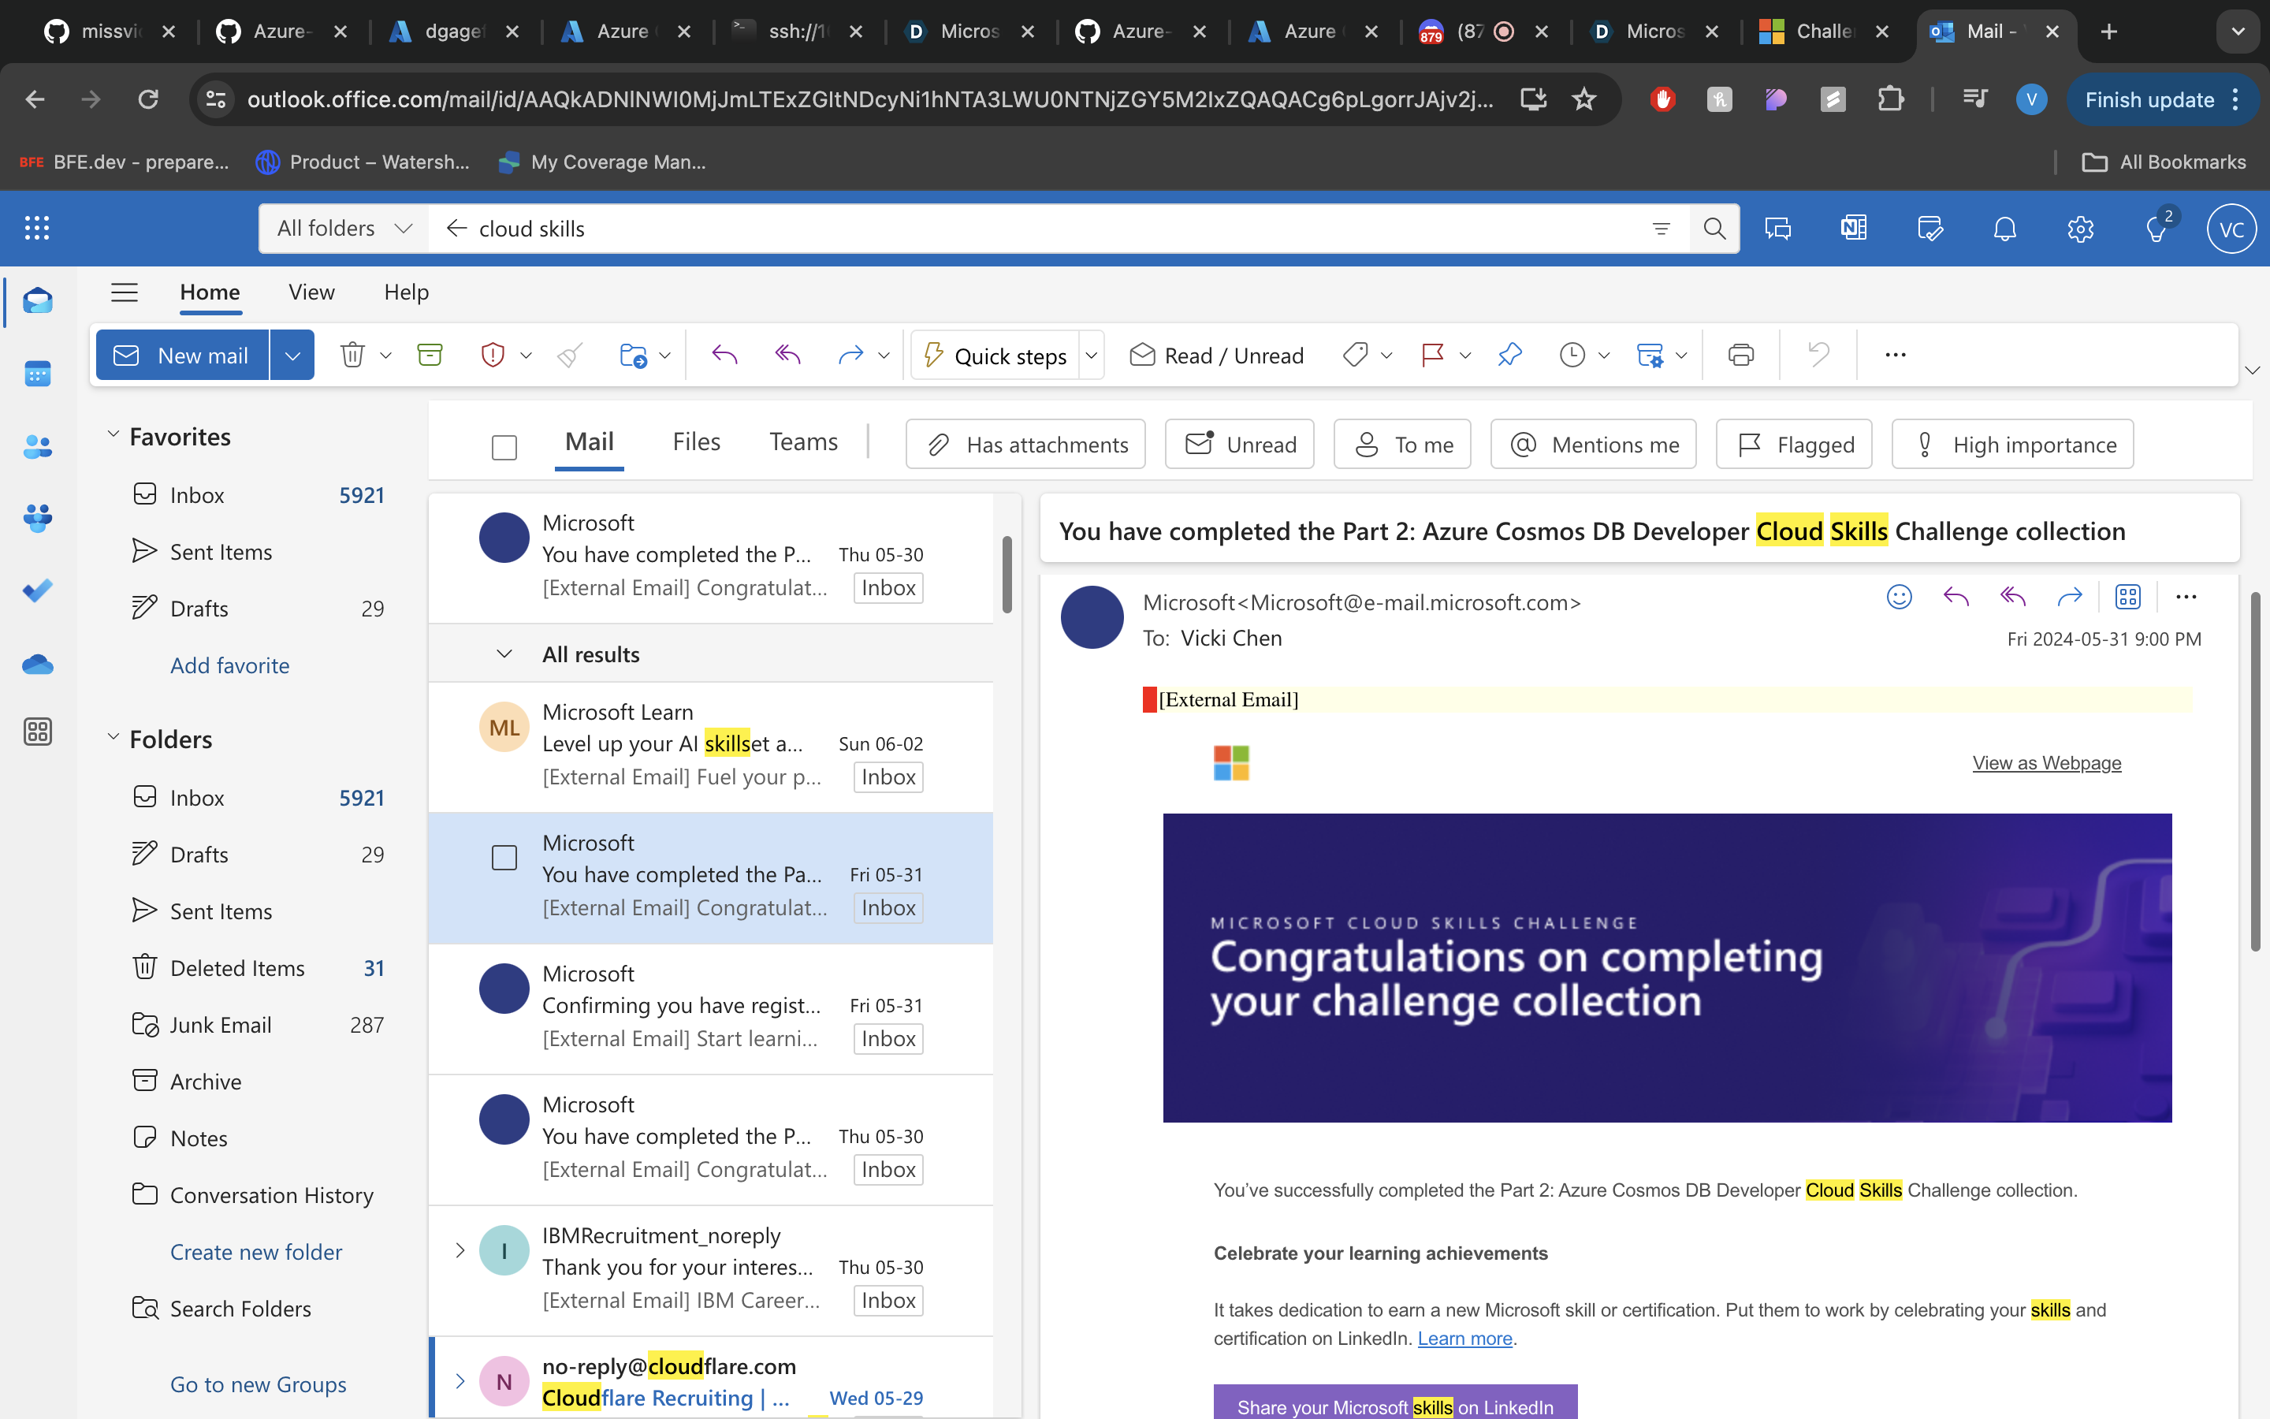The width and height of the screenshot is (2270, 1419).
Task: Click the Archive icon in the toolbar
Action: pyautogui.click(x=430, y=355)
